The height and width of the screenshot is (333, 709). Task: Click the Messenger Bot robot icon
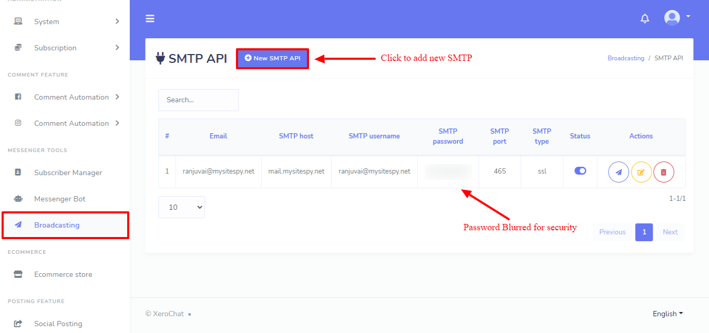coord(18,199)
